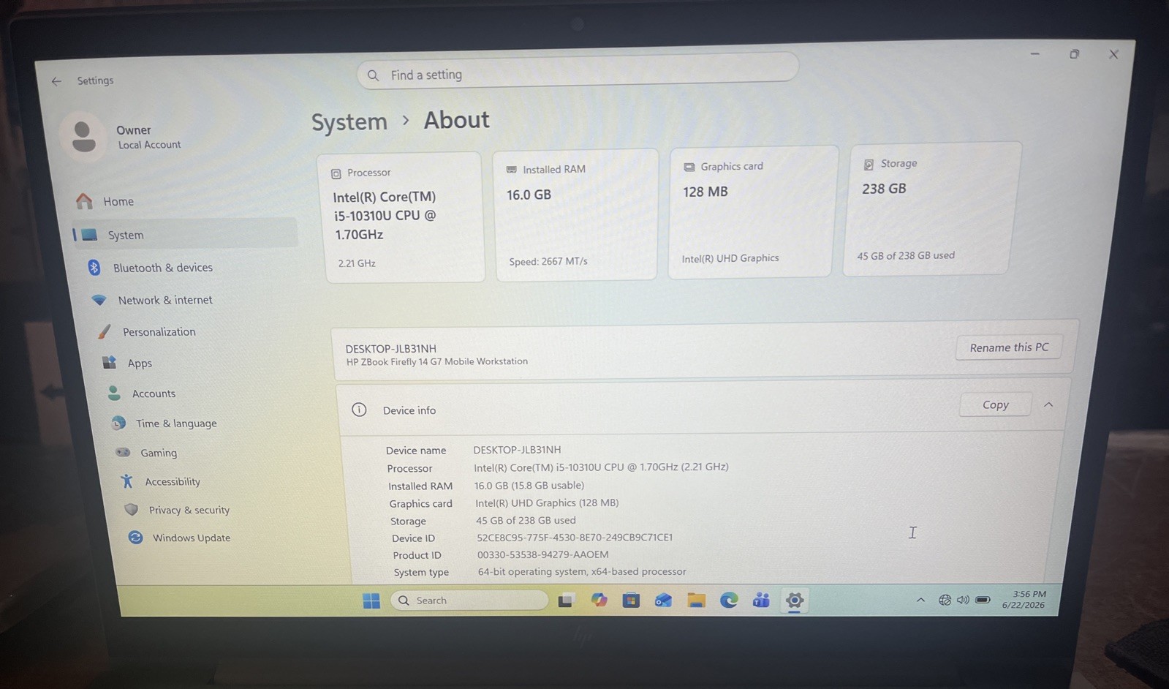Image resolution: width=1169 pixels, height=689 pixels.
Task: Click the 16.0 GB (15.8 GB usable) text
Action: click(x=529, y=485)
